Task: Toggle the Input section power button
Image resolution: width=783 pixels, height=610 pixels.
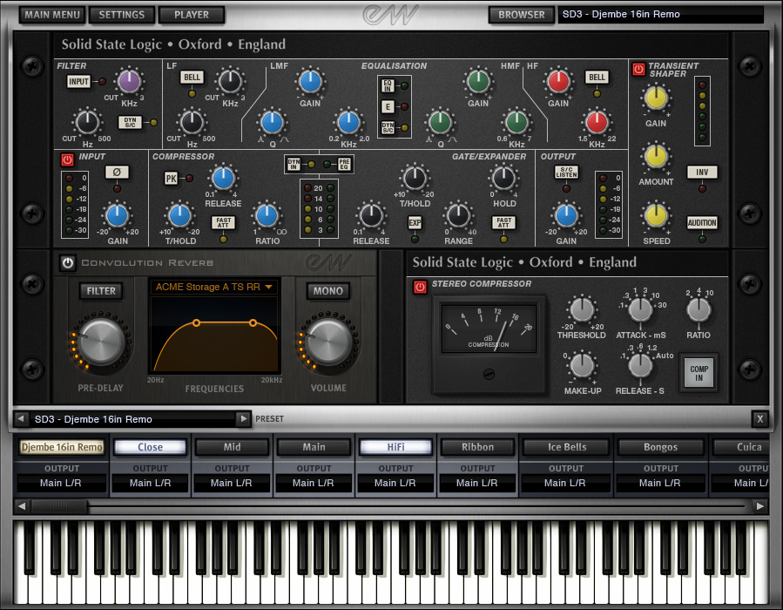Action: [x=67, y=159]
